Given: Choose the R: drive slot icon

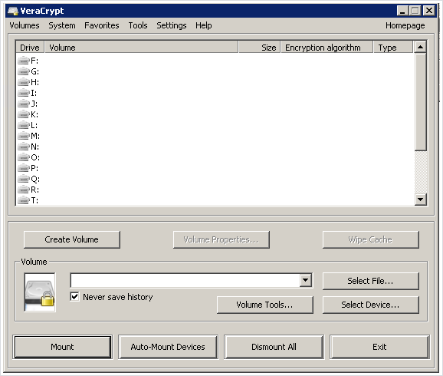Looking at the screenshot, I should click(x=24, y=190).
